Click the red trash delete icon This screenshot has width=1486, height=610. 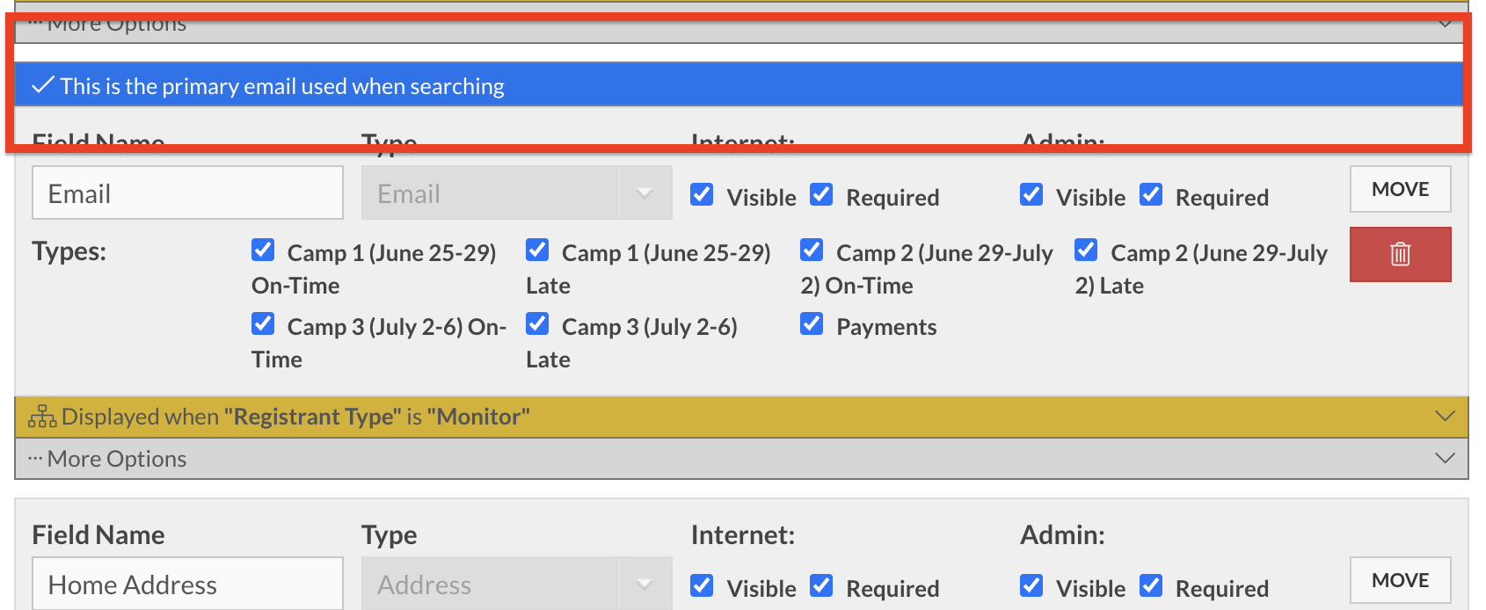pyautogui.click(x=1400, y=255)
